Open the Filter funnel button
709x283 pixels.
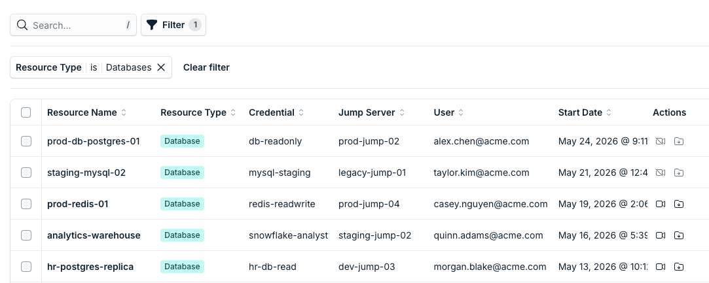tap(173, 25)
